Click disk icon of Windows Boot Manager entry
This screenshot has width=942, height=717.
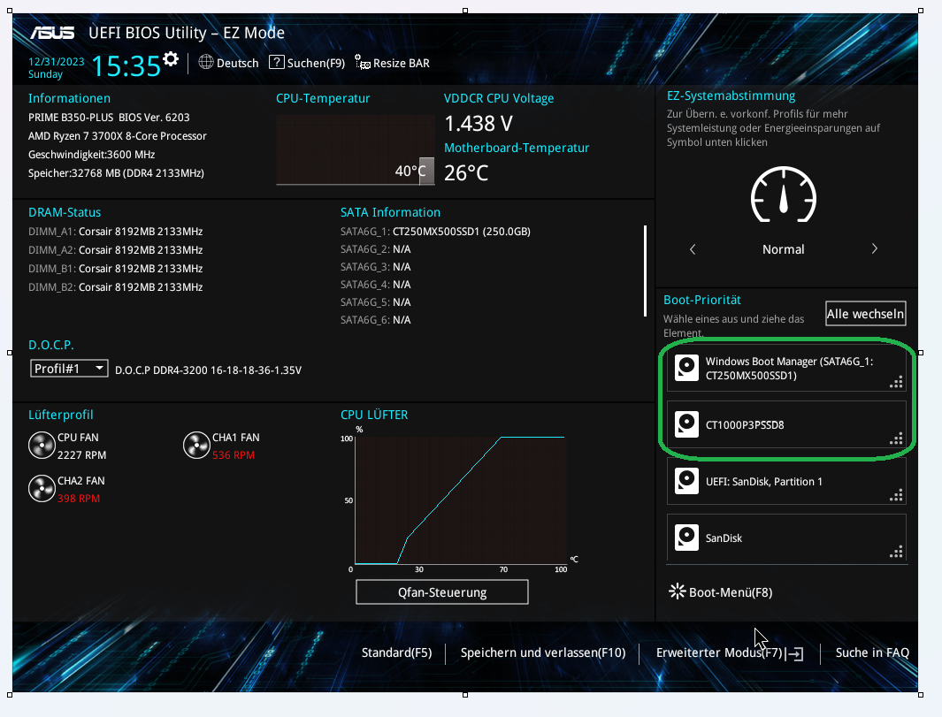point(686,368)
